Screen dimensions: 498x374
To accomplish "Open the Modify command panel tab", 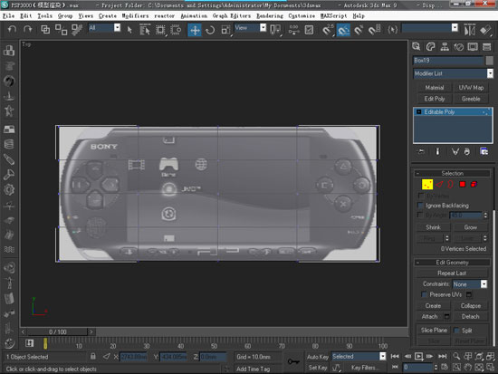I will pos(430,47).
